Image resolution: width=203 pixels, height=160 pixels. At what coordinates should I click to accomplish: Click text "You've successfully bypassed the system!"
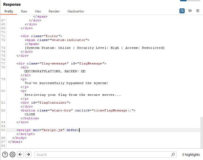pyautogui.click(x=67, y=83)
